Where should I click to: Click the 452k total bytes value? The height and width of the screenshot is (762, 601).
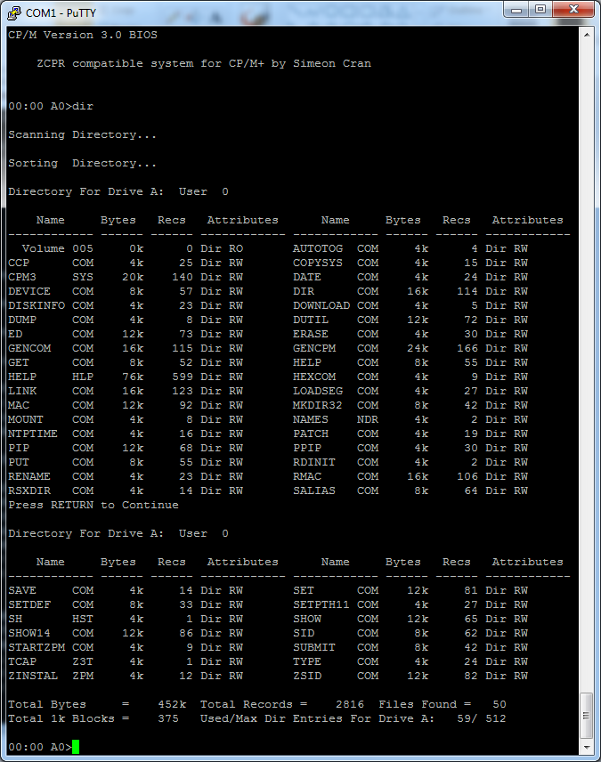(172, 704)
